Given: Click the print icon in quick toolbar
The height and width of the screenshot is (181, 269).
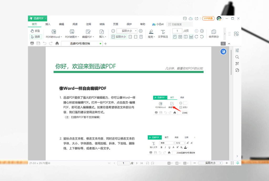Looking at the screenshot, I should click(x=32, y=43).
